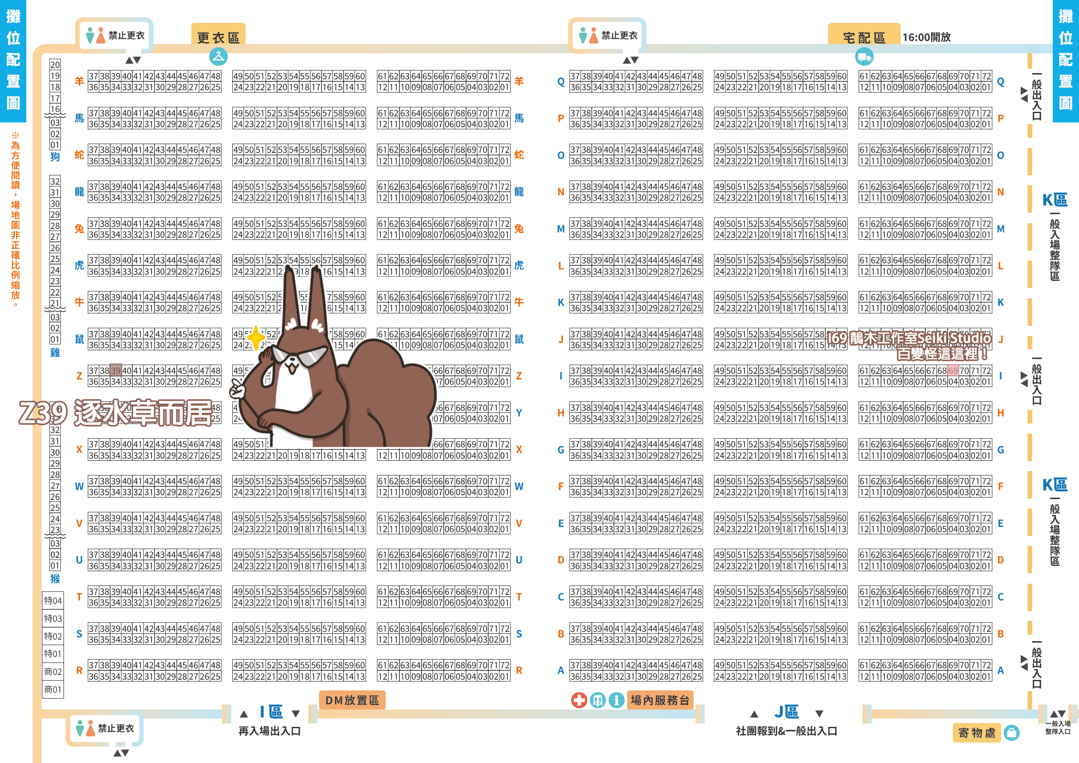
Task: Click the 寄物處 storage label
Action: coord(977,733)
